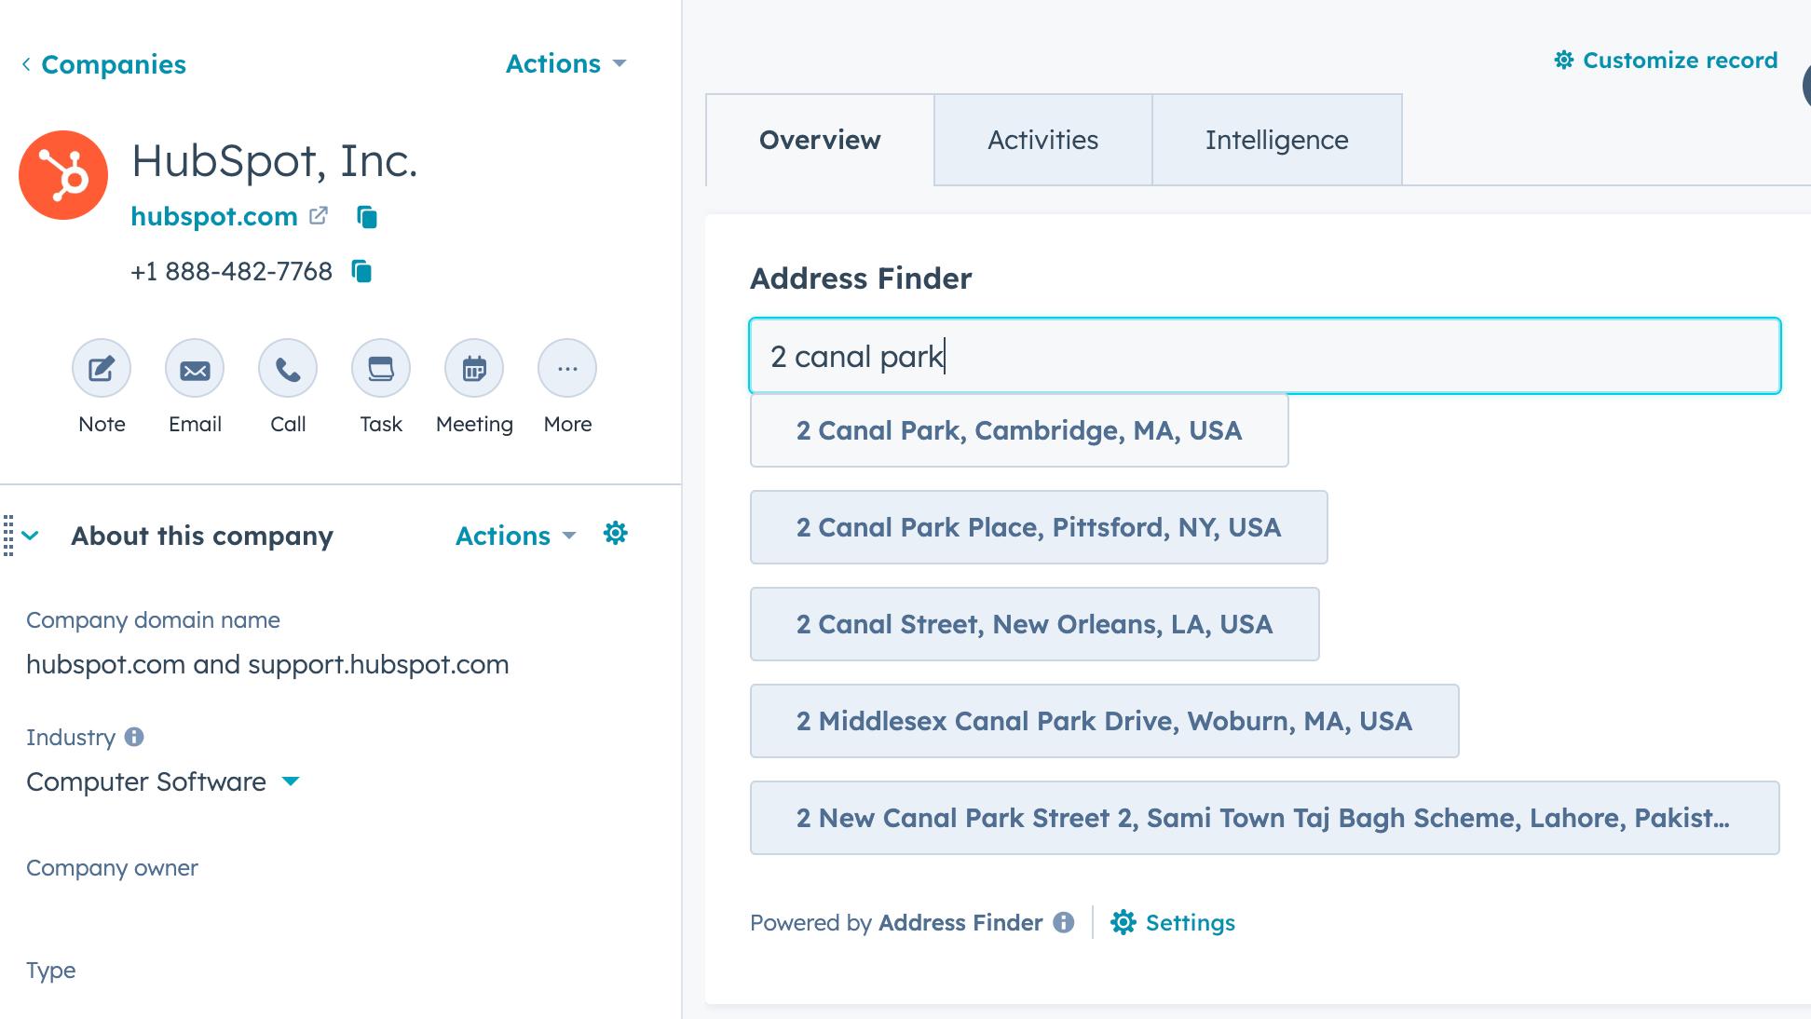Copy the company phone number
Screen dimensions: 1811x1019
tap(361, 271)
